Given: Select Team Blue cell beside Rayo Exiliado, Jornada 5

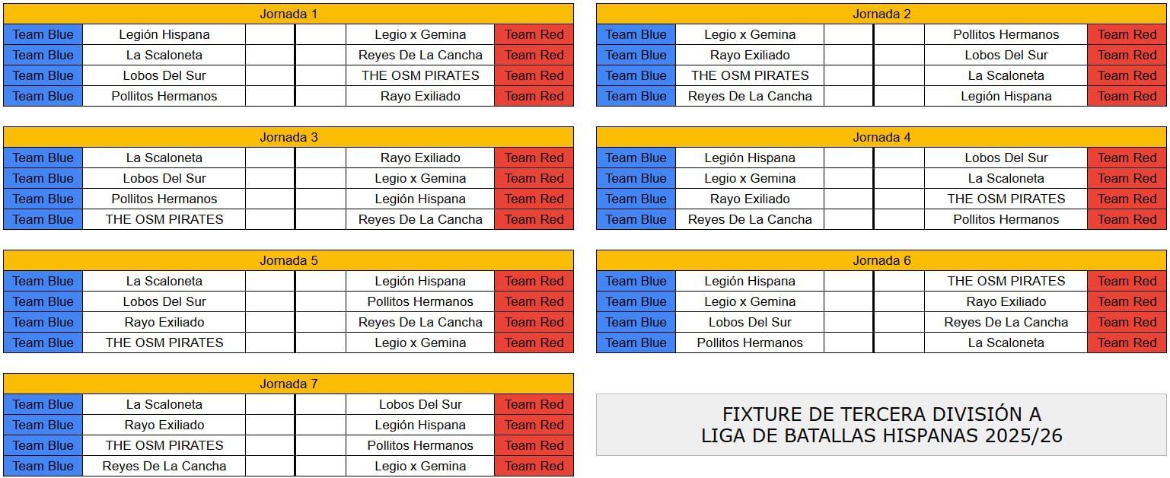Looking at the screenshot, I should (43, 322).
